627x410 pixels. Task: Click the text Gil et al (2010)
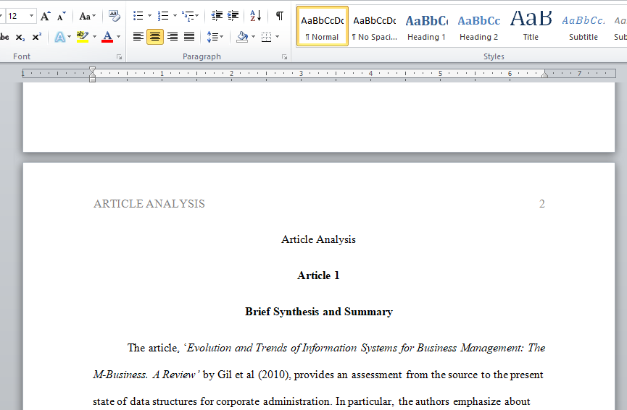pyautogui.click(x=254, y=375)
